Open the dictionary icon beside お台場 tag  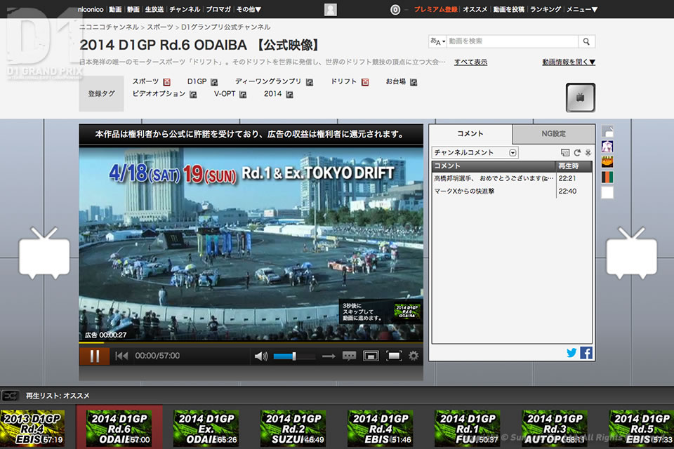[x=414, y=81]
